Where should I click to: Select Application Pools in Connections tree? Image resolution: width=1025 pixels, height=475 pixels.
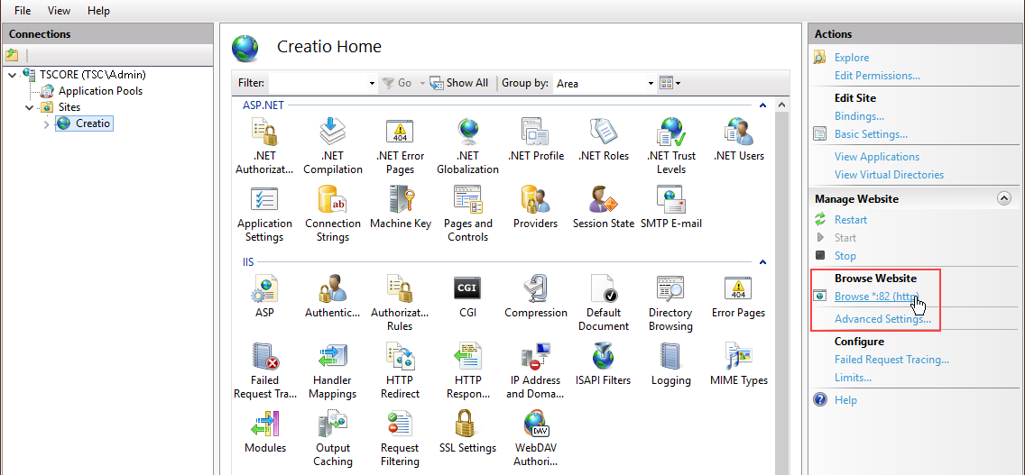[100, 91]
